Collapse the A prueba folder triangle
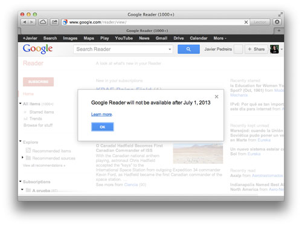The height and width of the screenshot is (226, 302). [22, 190]
